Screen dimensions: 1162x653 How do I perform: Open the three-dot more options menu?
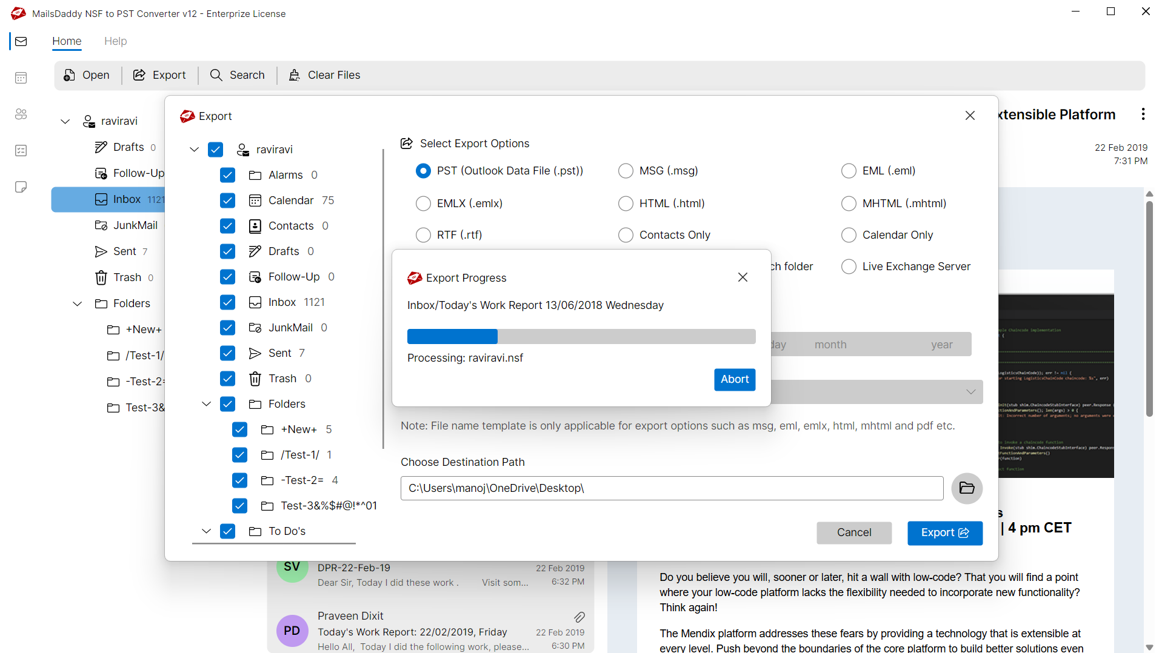pos(1143,114)
